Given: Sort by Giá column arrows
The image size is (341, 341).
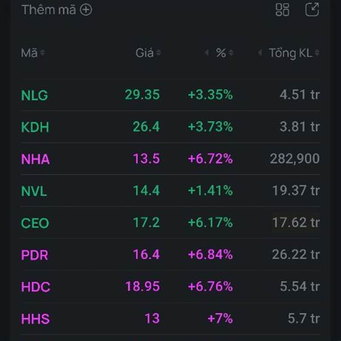Looking at the screenshot, I should [159, 53].
